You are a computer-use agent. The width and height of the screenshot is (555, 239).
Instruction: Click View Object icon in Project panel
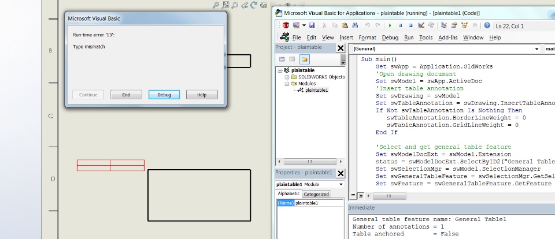(292, 59)
